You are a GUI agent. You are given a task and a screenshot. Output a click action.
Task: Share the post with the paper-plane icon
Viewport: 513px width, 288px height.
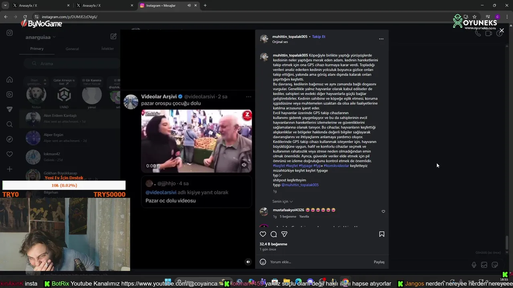[284, 234]
